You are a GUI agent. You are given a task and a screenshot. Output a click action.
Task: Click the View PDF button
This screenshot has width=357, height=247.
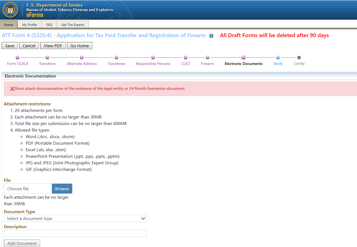(53, 46)
